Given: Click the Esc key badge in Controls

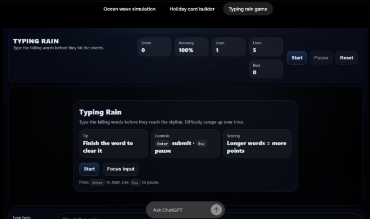Looking at the screenshot, I should (x=202, y=143).
